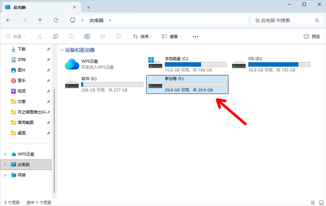Open 月之暗面推出Ki folder in sidebar
Image resolution: width=326 pixels, height=206 pixels.
click(28, 112)
